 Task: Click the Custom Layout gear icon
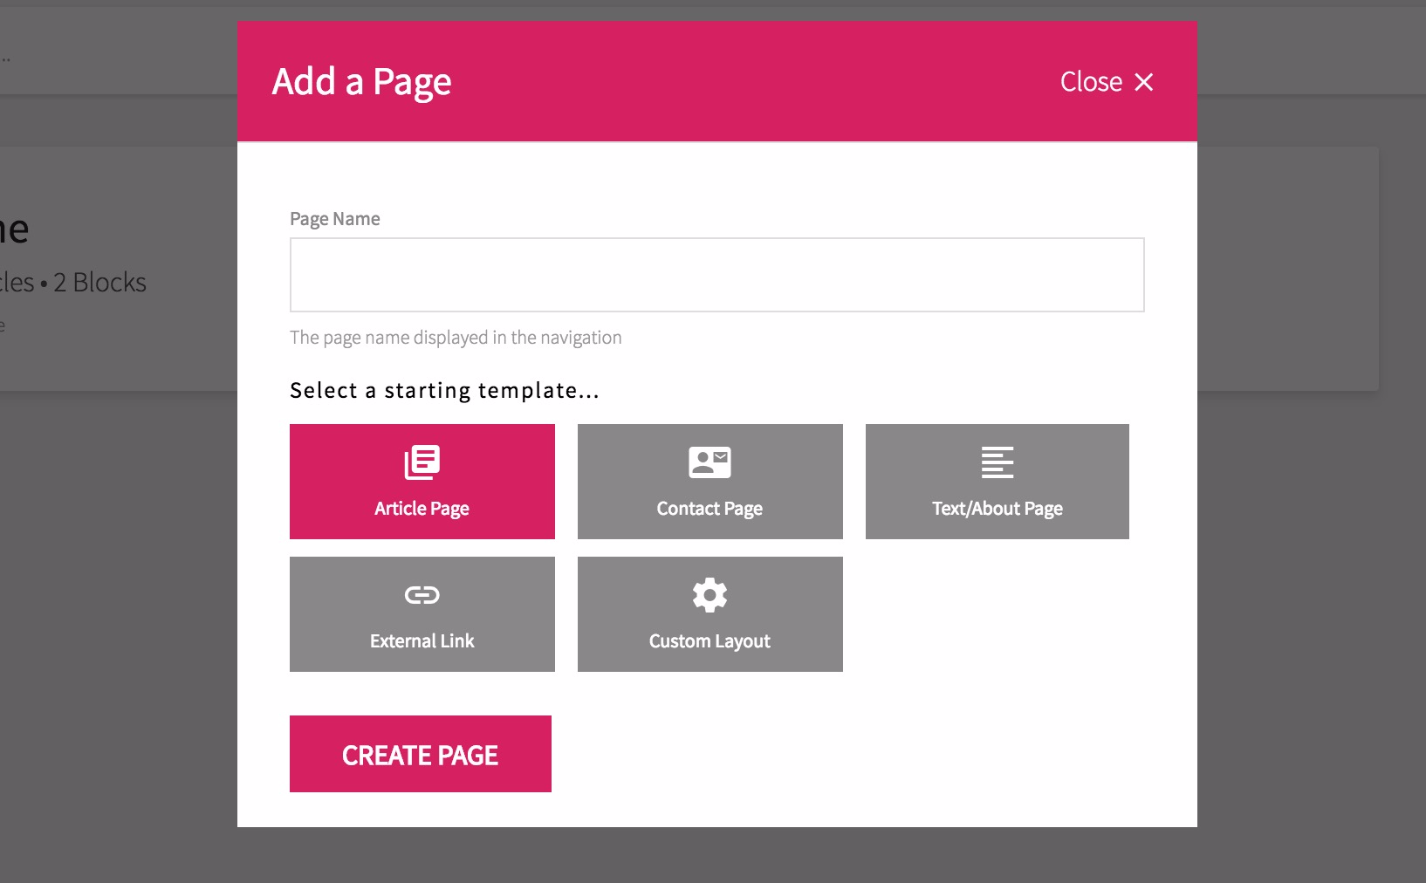710,595
